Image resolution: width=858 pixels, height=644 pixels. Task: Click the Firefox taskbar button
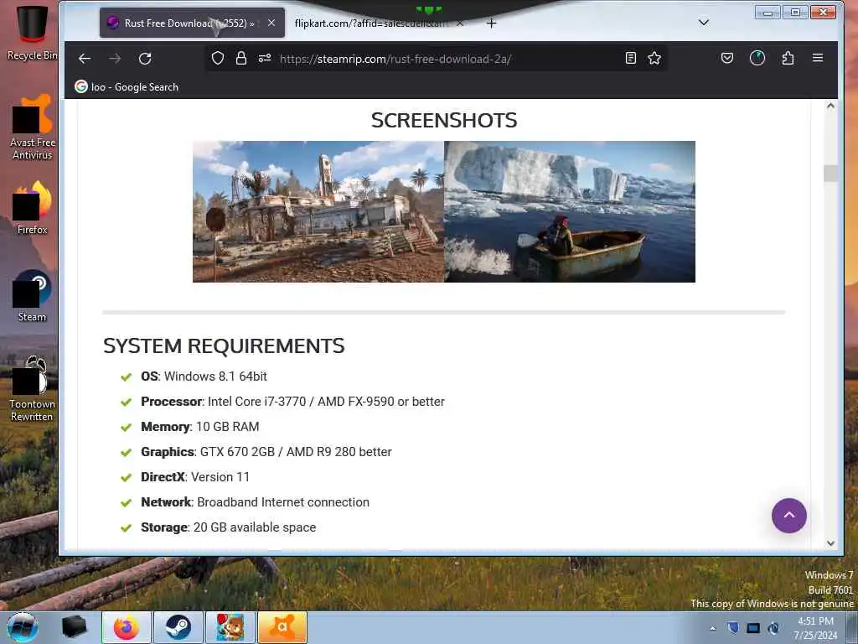tap(126, 627)
